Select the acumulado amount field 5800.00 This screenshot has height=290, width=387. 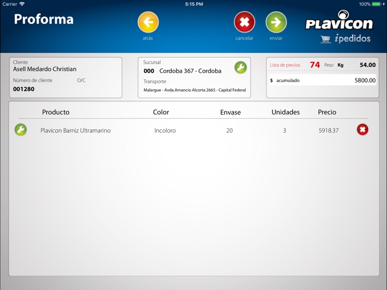pos(322,80)
